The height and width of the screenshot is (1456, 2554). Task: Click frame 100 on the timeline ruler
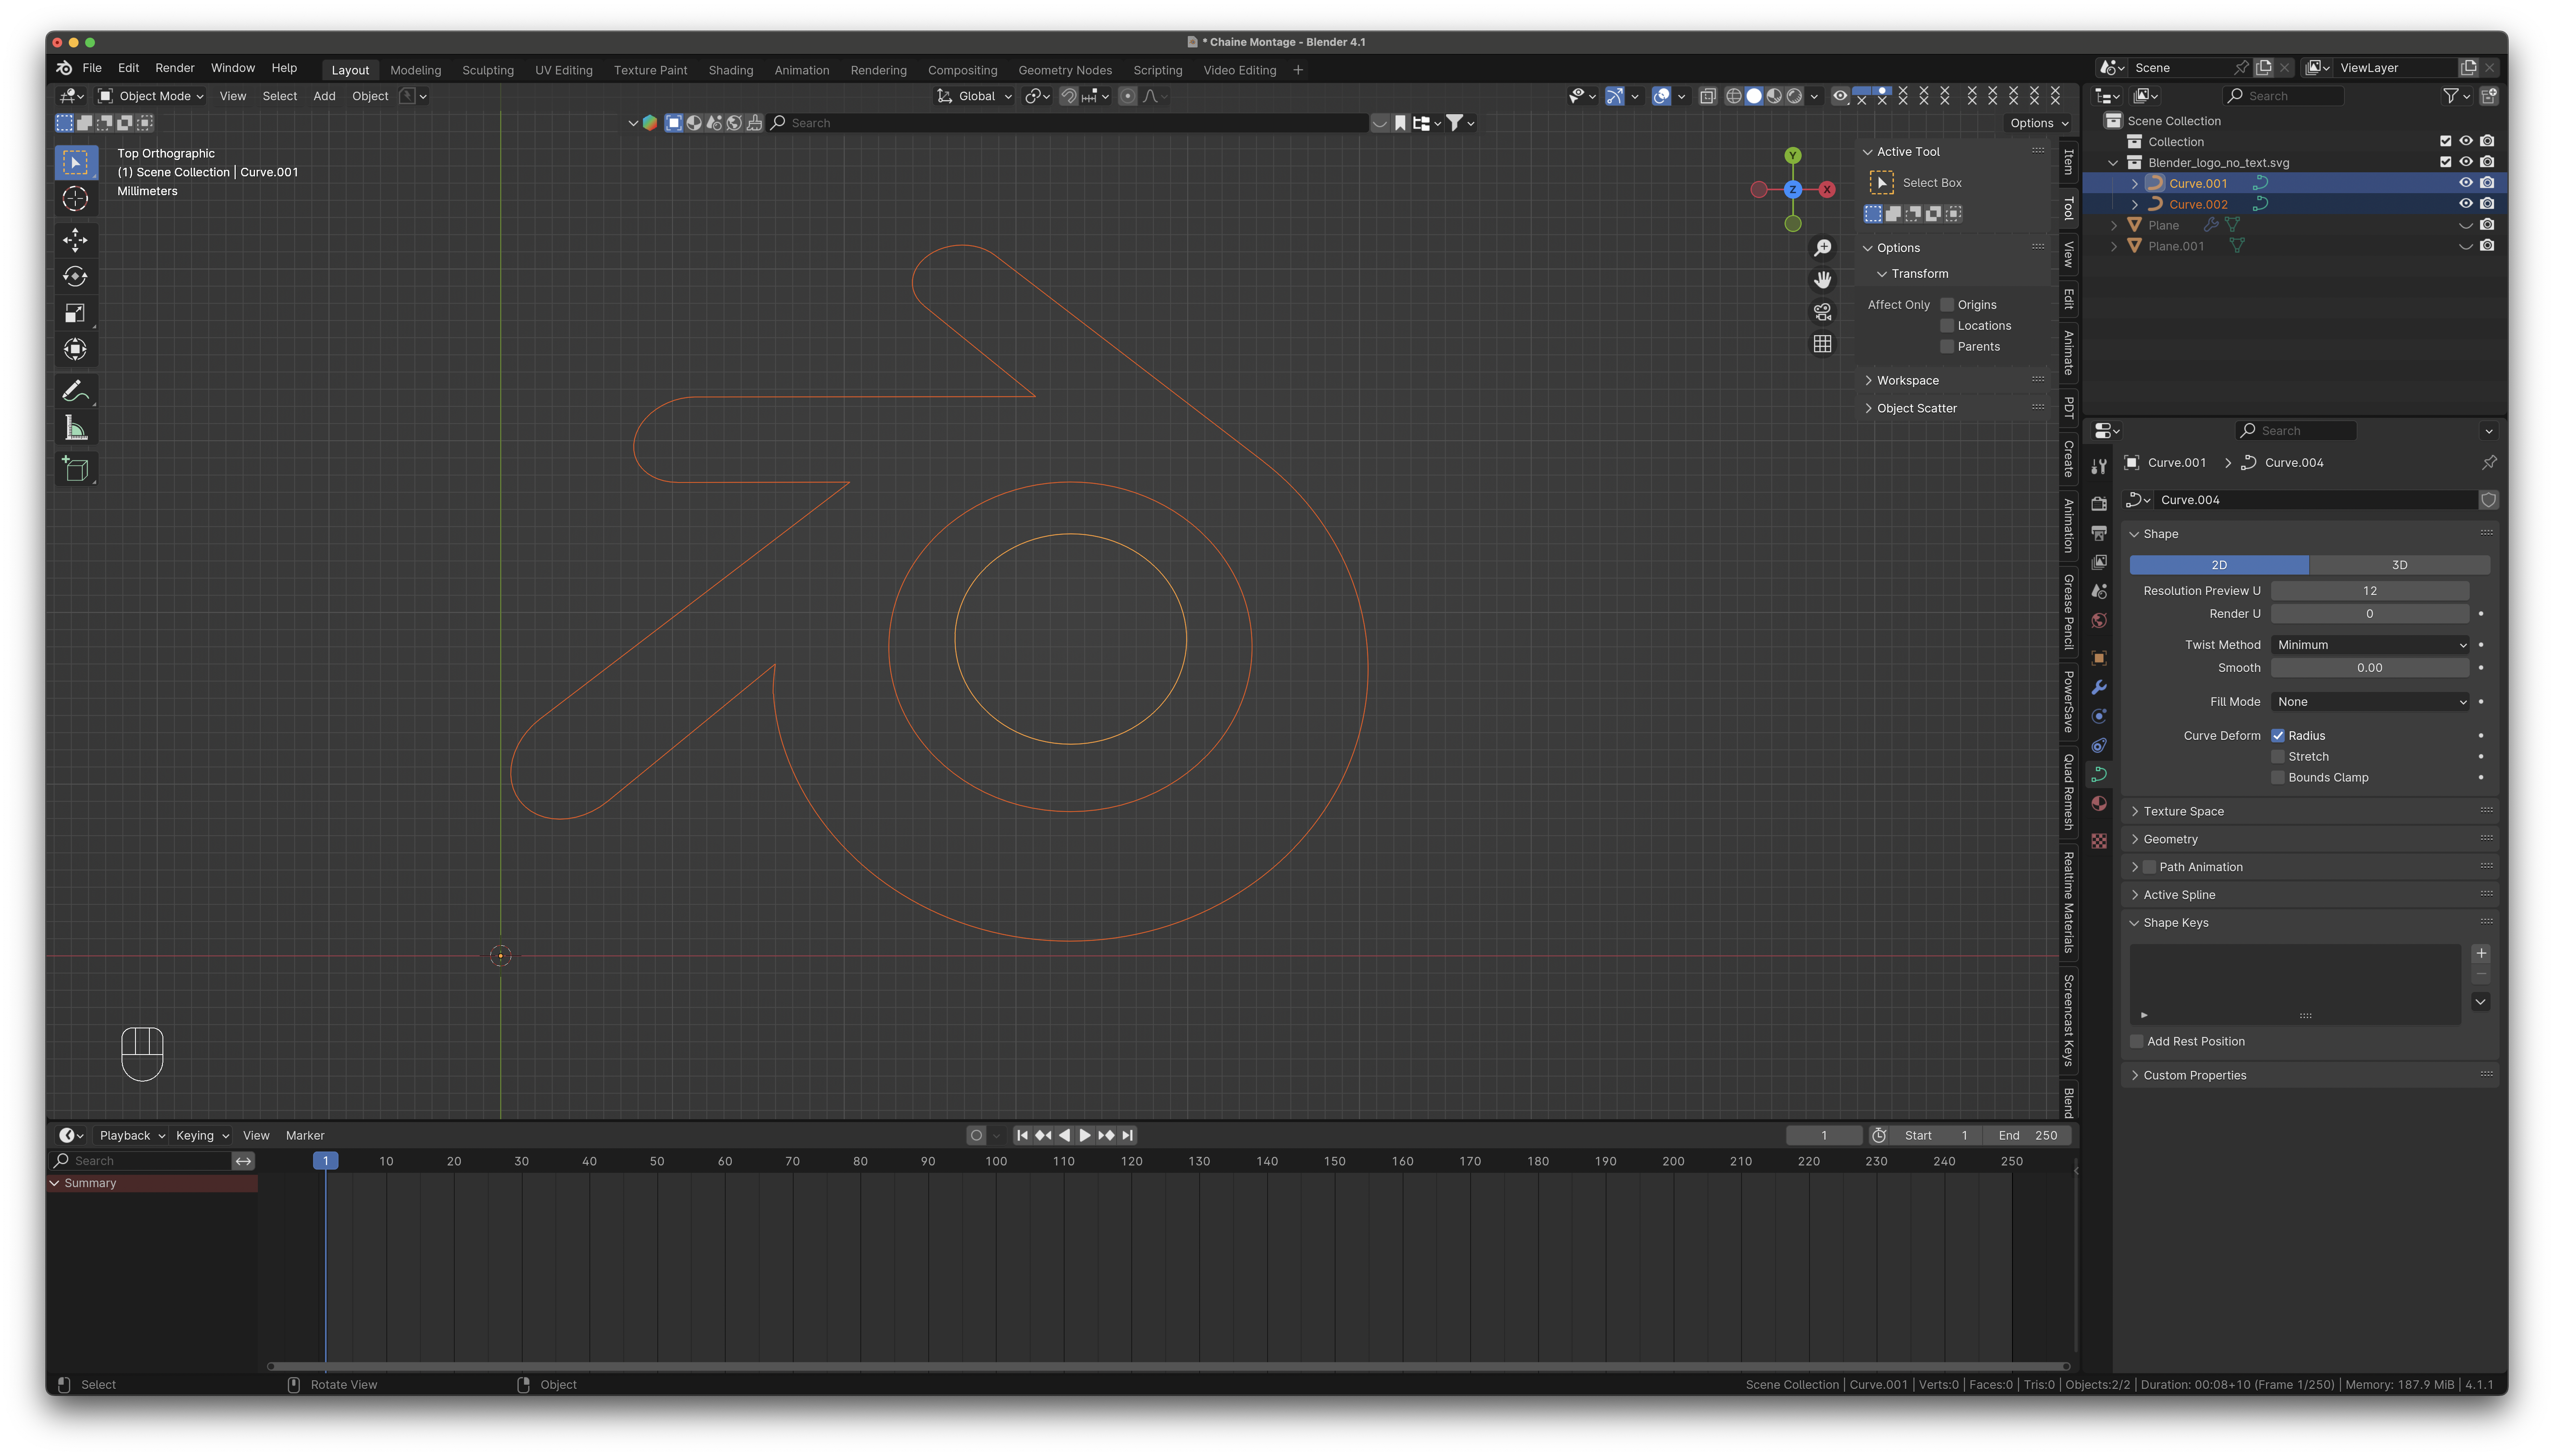coord(996,1162)
